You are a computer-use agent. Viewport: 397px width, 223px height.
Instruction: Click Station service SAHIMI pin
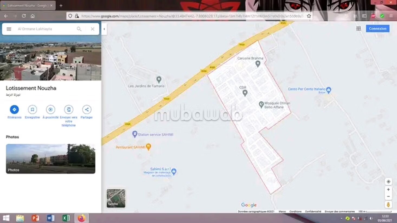[135, 134]
